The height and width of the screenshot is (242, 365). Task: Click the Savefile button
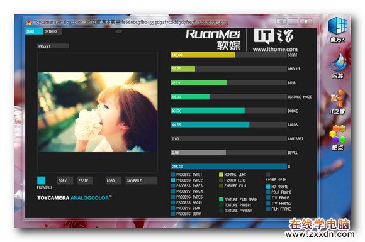click(x=142, y=180)
